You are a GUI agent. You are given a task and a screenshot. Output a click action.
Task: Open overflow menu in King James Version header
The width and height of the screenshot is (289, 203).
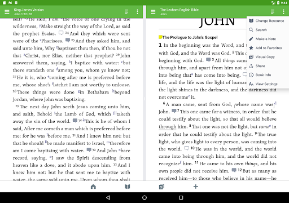[x=138, y=12]
